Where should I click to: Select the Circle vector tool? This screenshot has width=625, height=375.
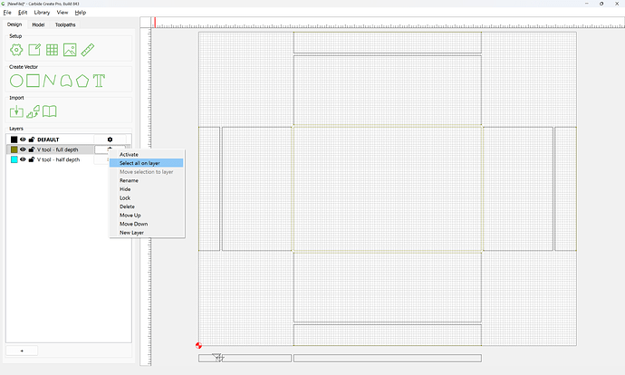(x=16, y=81)
